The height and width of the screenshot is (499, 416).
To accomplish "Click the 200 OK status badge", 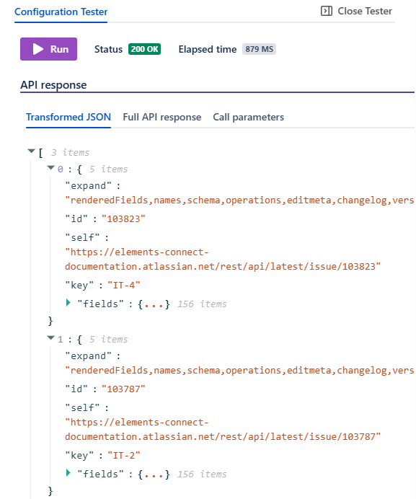I will [144, 49].
